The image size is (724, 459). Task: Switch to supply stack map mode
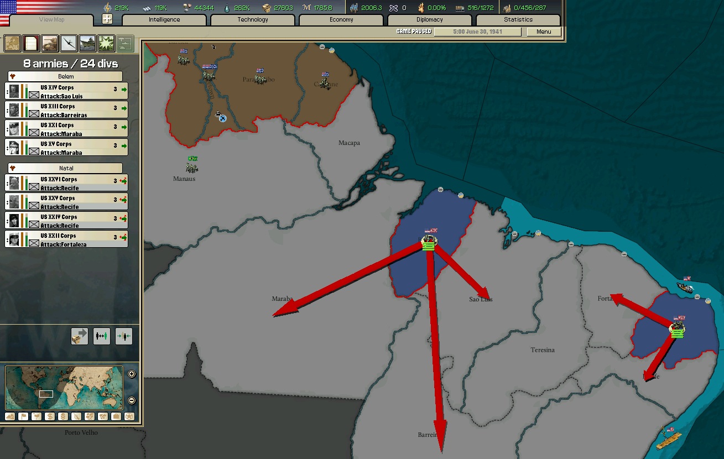tap(63, 416)
